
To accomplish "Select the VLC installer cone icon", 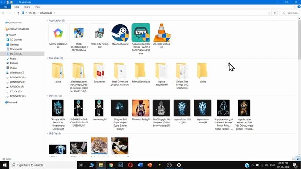I will click(162, 33).
